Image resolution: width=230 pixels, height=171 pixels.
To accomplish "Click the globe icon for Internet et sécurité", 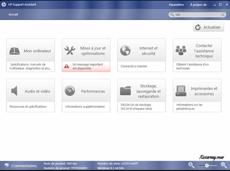I will [x=125, y=51].
